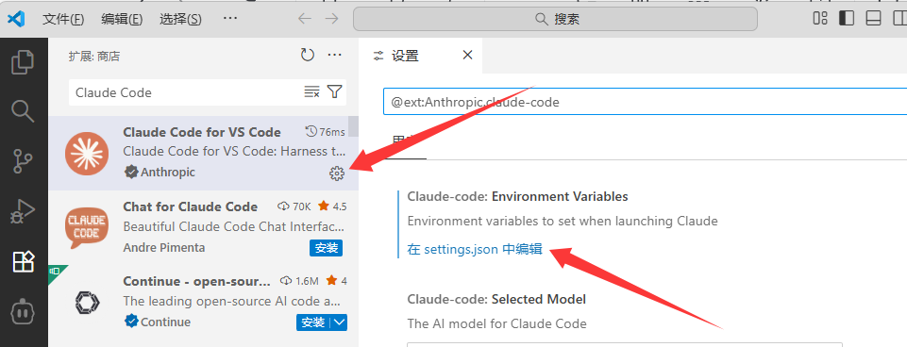Open the 编辑(E) menu
The image size is (907, 347).
tap(122, 19)
